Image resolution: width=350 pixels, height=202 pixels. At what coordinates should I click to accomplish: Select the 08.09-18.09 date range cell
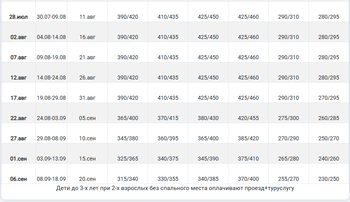coord(51,179)
